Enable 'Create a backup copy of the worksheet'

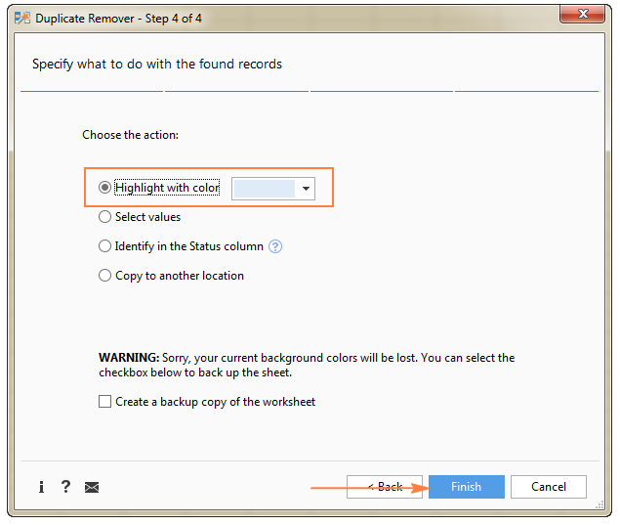click(105, 402)
